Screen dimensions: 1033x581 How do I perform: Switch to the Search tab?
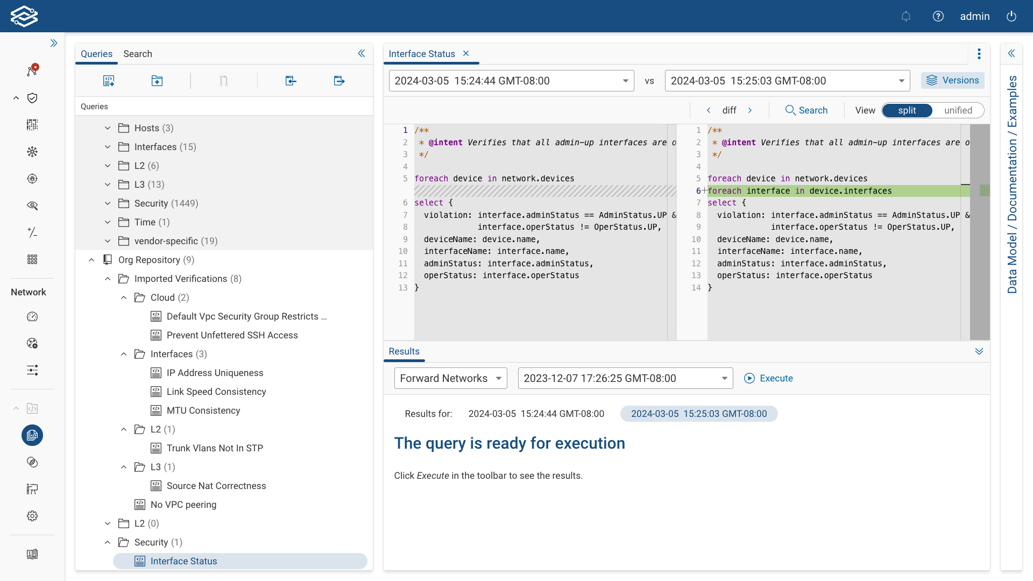[138, 54]
